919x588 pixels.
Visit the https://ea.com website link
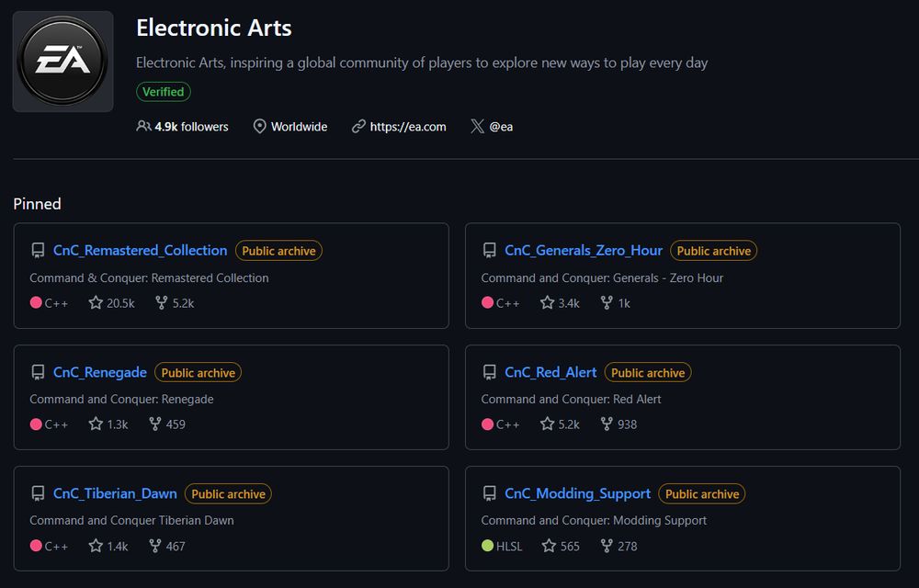408,127
